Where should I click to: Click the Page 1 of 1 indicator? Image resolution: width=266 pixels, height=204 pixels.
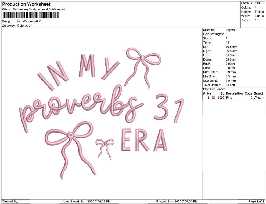point(256,201)
